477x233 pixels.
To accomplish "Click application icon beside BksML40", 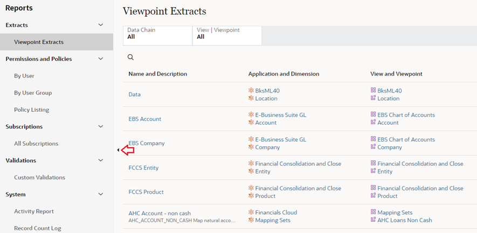I will [251, 90].
